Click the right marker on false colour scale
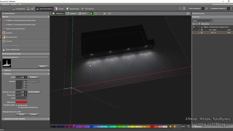The height and width of the screenshot is (131, 233). [x=147, y=126]
